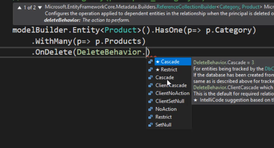Screen dimensions: 274x148
Task: Click the star icon on highlighted Cascade
Action: 158,62
